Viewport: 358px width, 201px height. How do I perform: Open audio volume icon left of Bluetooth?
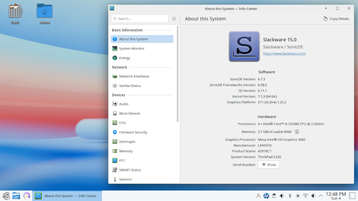282,196
